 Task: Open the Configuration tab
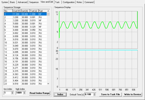click(x=69, y=2)
